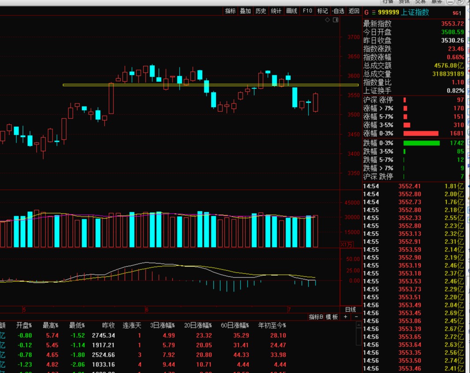Zoom in chart with plus button
Viewport: 470px width, 373px height.
click(346, 317)
